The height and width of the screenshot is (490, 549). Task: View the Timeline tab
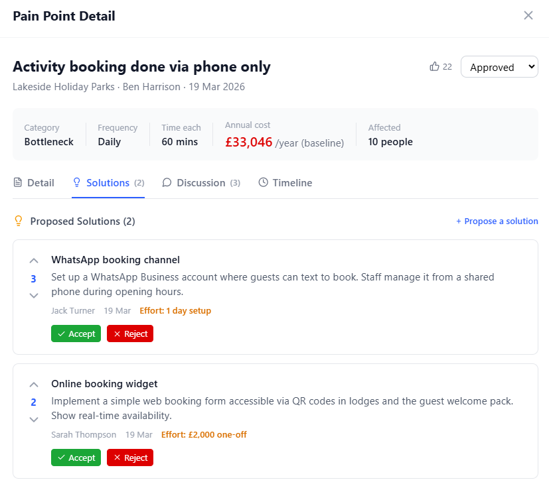(285, 183)
